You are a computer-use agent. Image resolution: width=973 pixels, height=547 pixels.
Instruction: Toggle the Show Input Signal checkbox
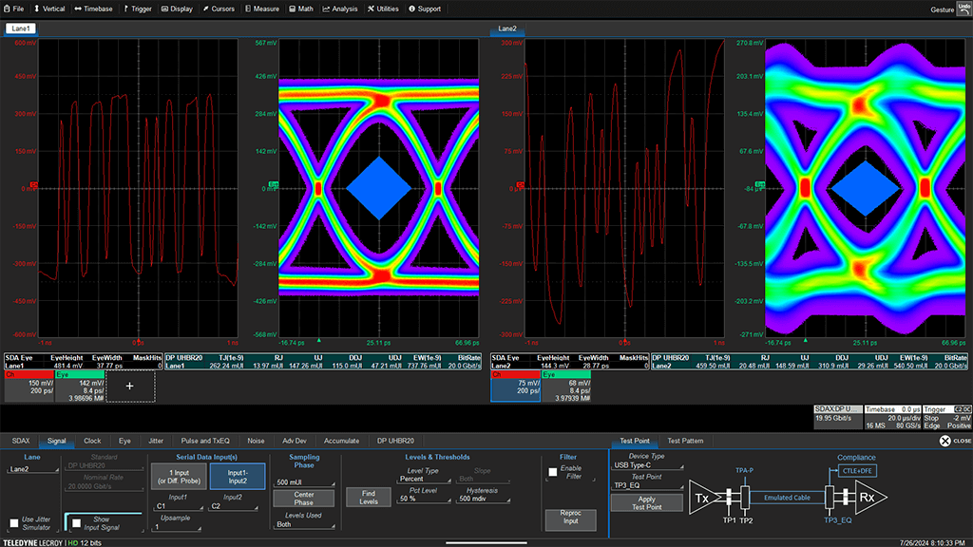[x=74, y=522]
